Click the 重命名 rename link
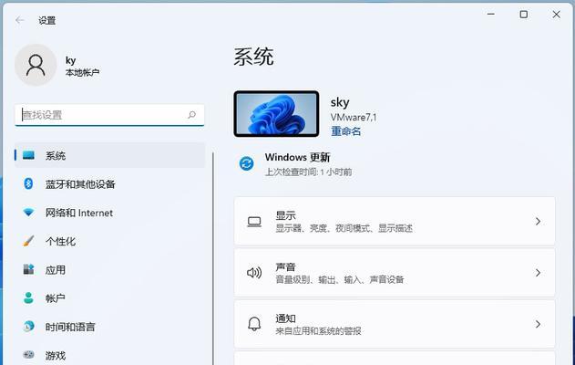 [345, 131]
